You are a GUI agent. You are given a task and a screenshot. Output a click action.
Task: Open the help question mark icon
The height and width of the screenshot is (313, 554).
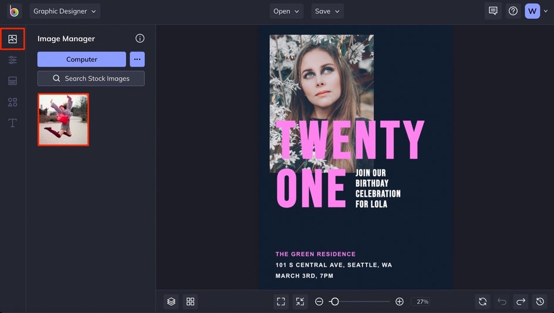pyautogui.click(x=513, y=11)
